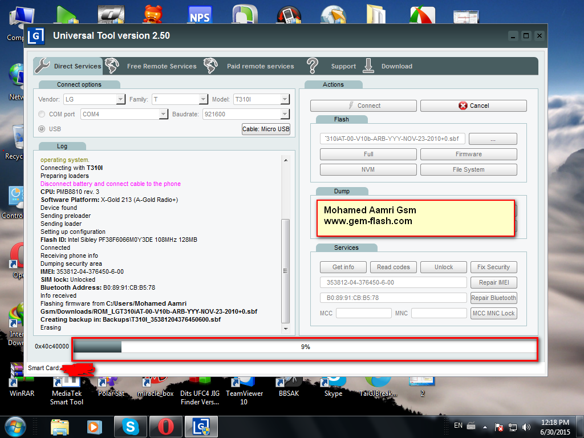Click the globe icon beside Paid remote services
This screenshot has height=438, width=584.
tap(210, 66)
